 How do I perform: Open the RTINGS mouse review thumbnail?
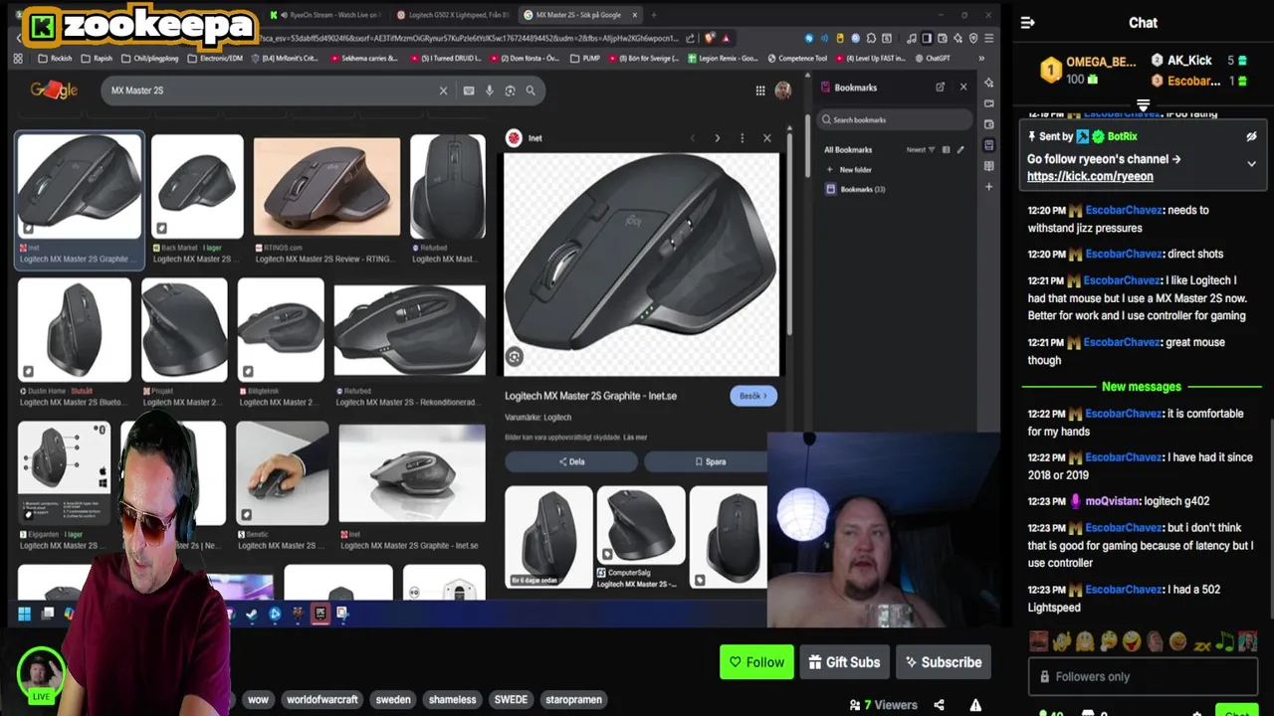[326, 187]
